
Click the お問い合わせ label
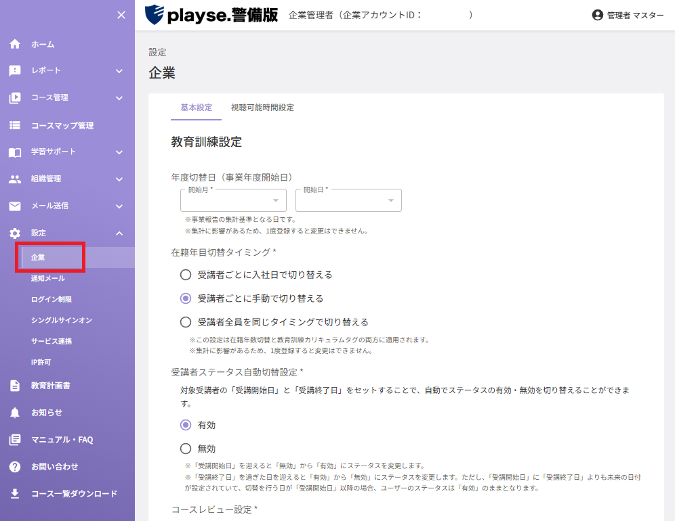click(55, 467)
